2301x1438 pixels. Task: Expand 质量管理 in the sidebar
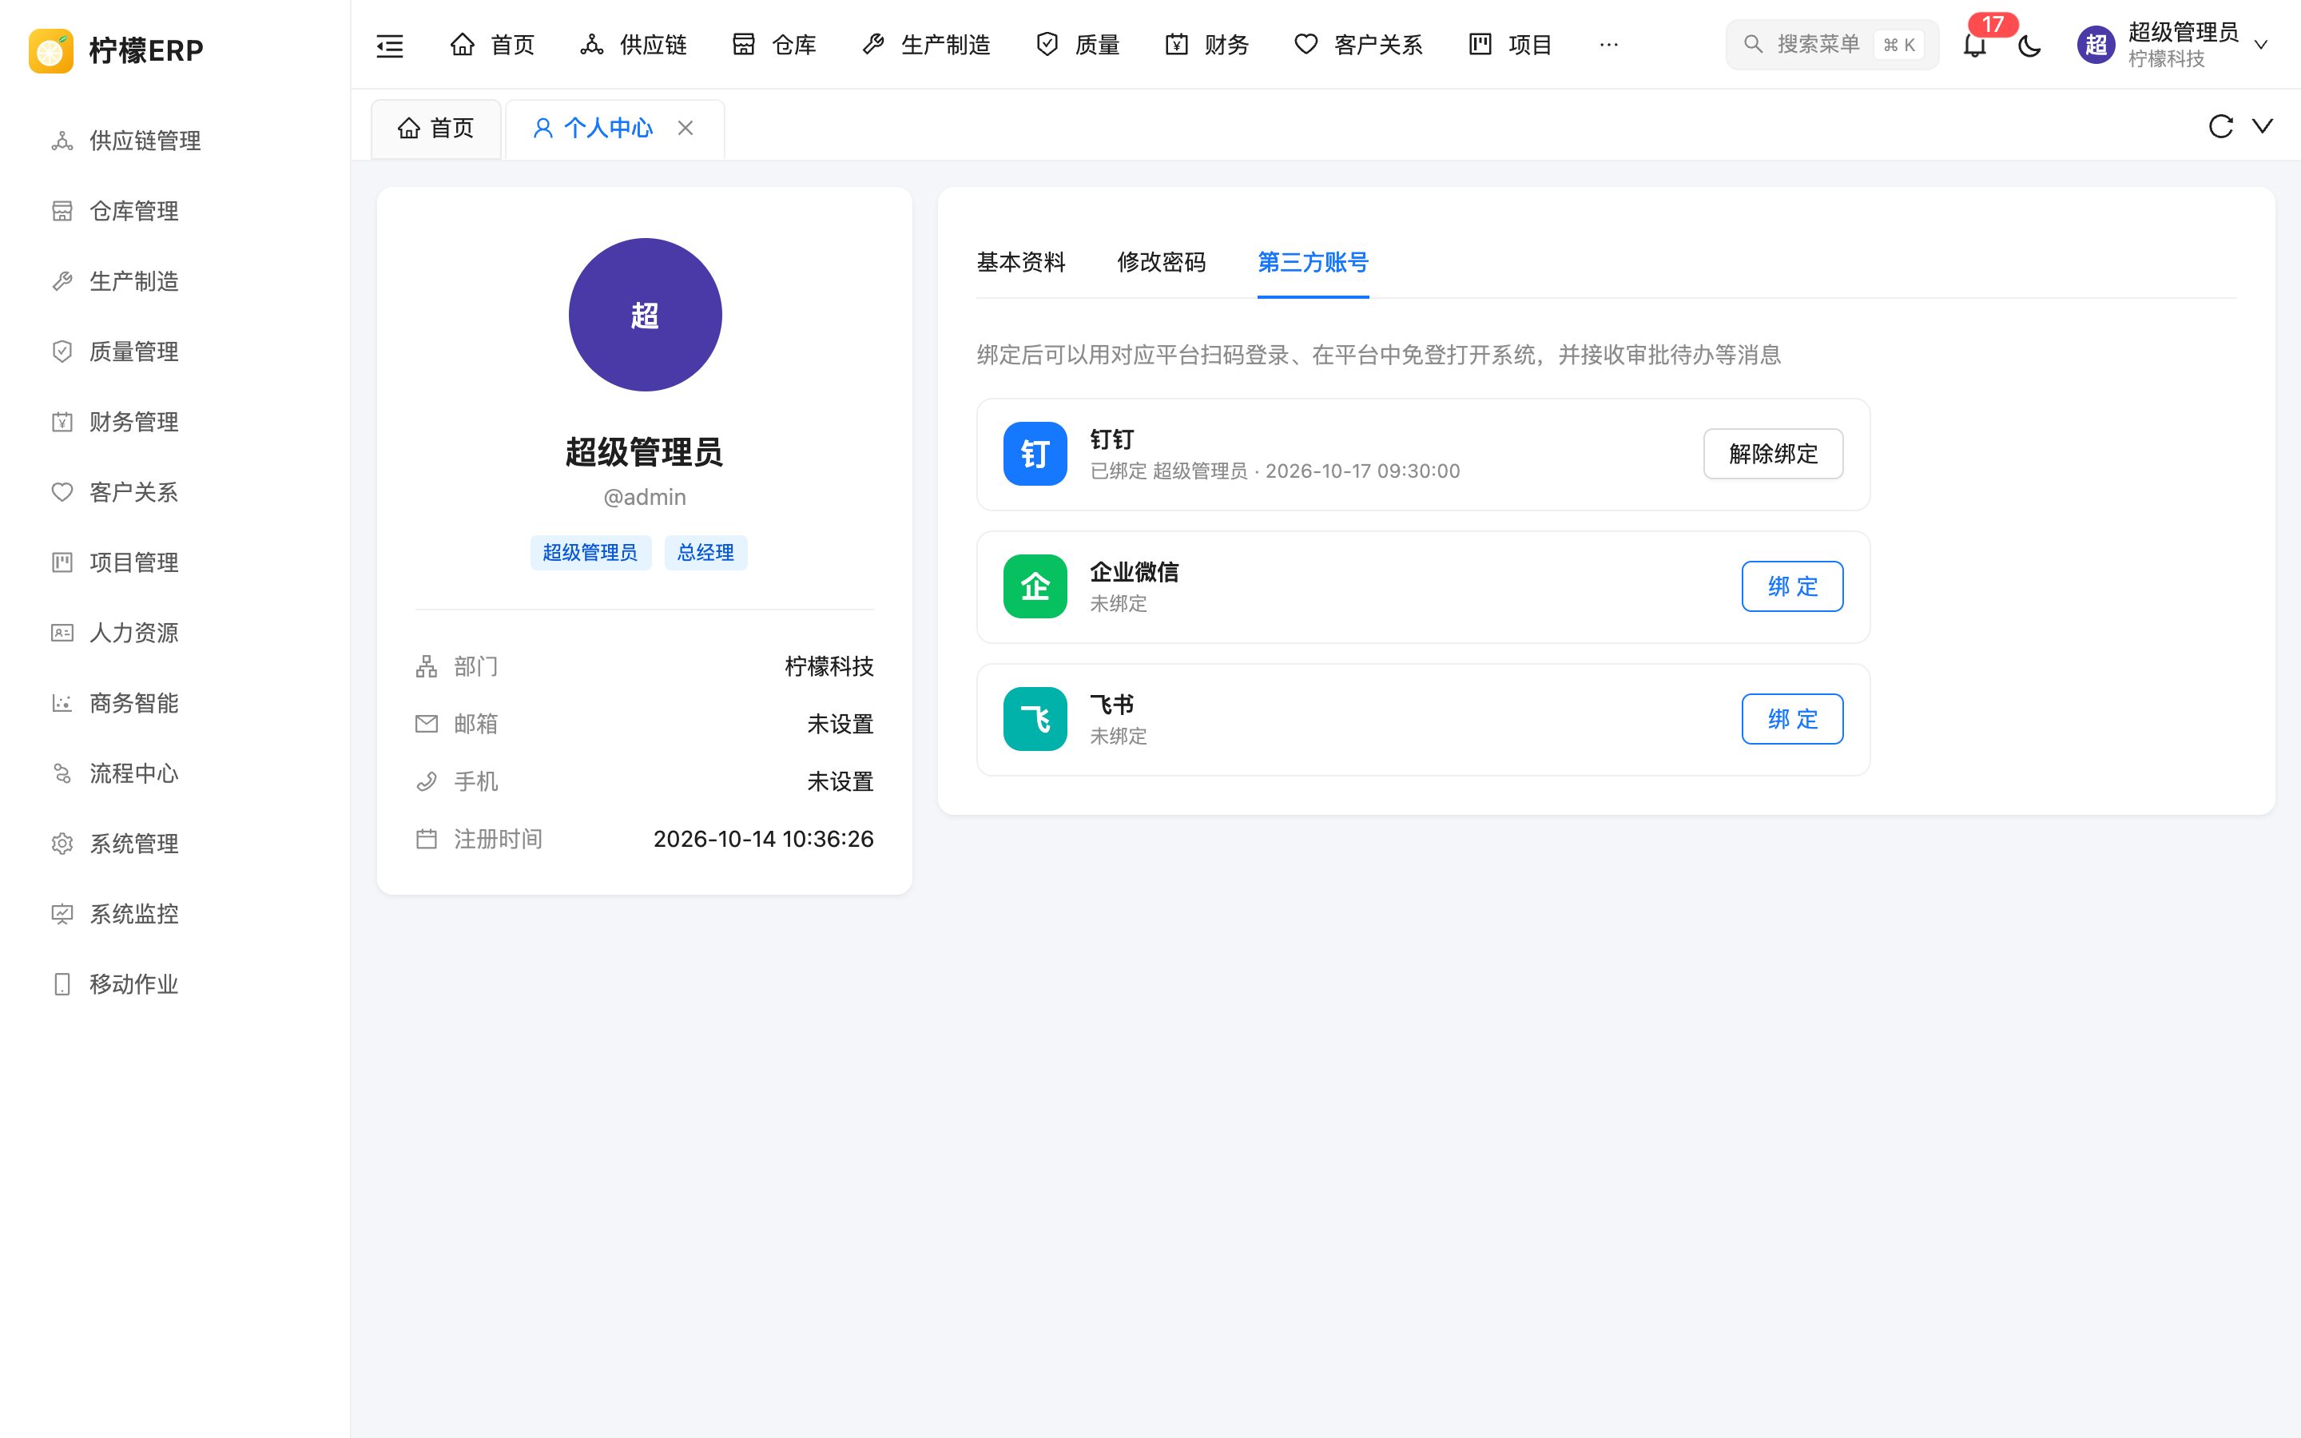175,352
